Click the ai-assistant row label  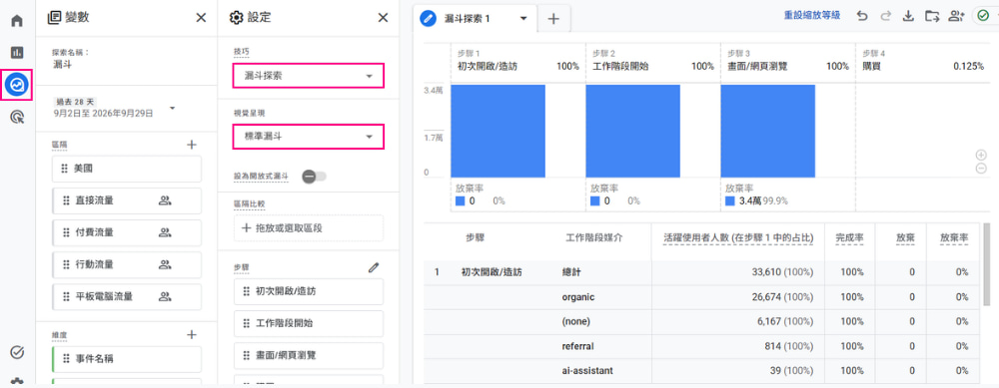point(587,371)
